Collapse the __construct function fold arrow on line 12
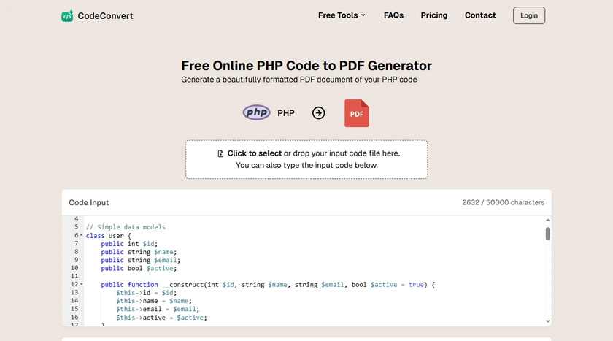 (81, 284)
